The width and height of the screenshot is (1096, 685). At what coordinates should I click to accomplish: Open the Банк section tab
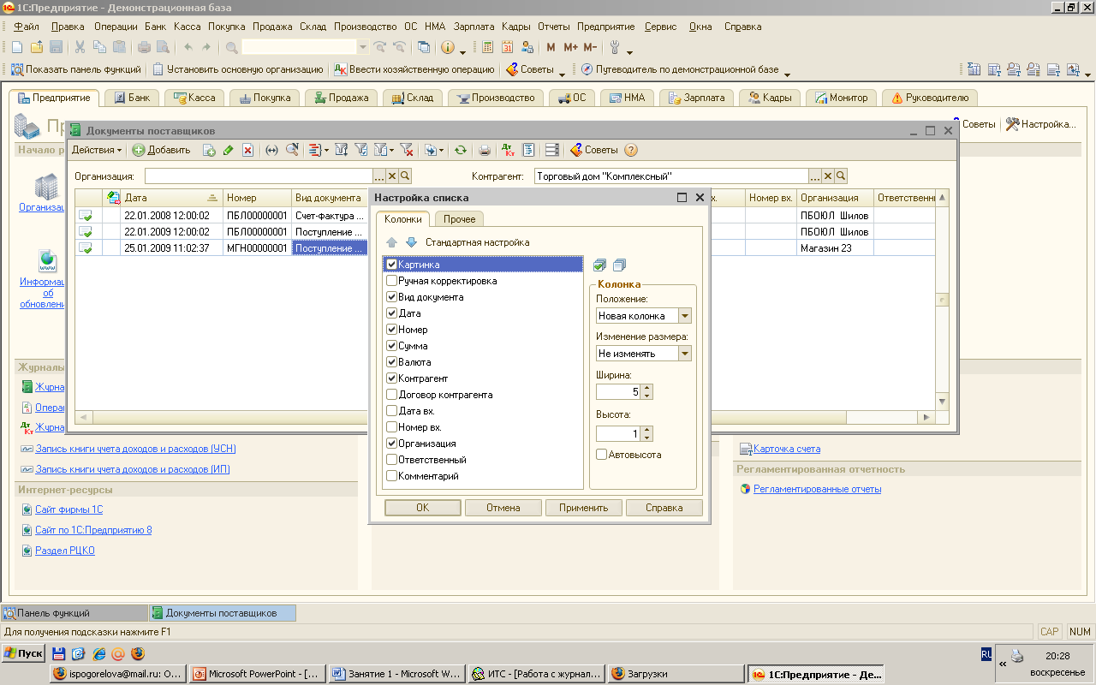tap(132, 98)
